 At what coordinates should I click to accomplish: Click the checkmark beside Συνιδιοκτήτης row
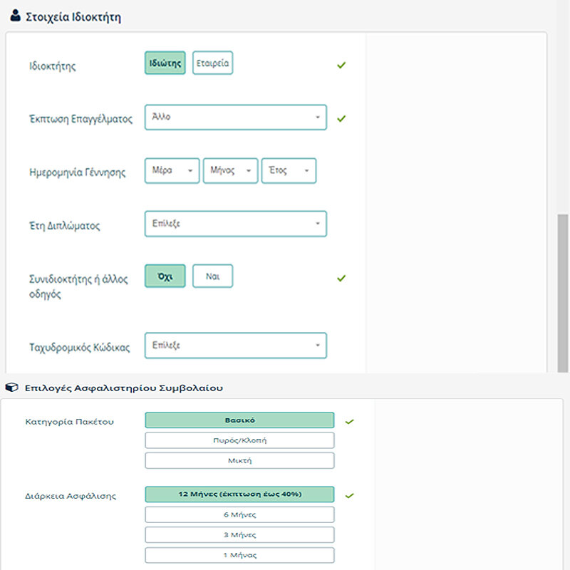click(341, 278)
